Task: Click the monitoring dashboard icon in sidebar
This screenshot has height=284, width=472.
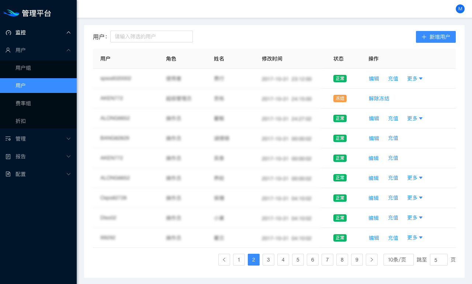Action: pyautogui.click(x=8, y=32)
